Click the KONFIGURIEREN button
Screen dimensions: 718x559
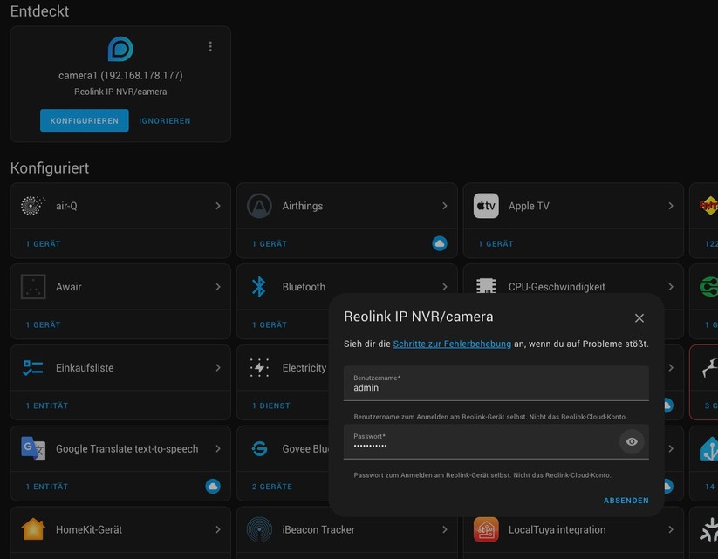[x=84, y=120]
